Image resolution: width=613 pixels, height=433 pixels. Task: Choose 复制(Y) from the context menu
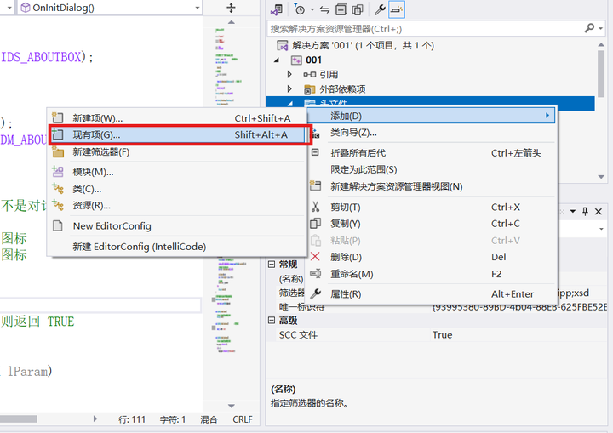click(x=432, y=224)
